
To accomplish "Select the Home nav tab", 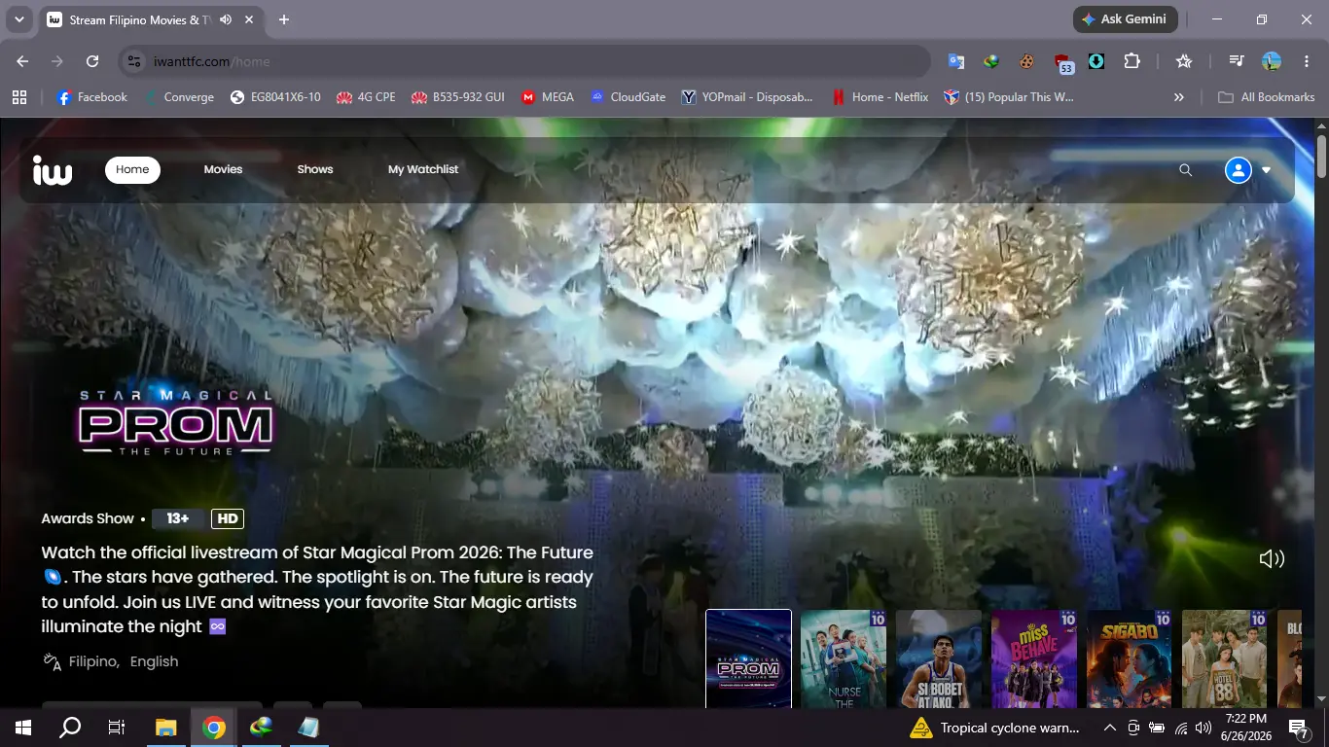I will tap(132, 169).
